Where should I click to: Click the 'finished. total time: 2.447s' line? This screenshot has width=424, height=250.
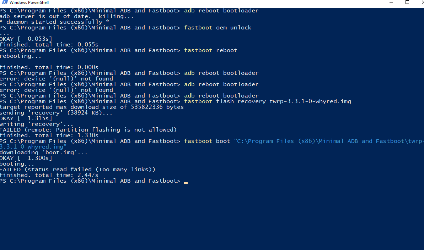pos(49,175)
